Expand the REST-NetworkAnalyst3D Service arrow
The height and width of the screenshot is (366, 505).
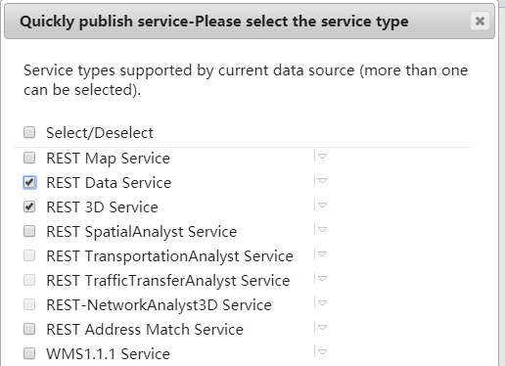point(322,303)
